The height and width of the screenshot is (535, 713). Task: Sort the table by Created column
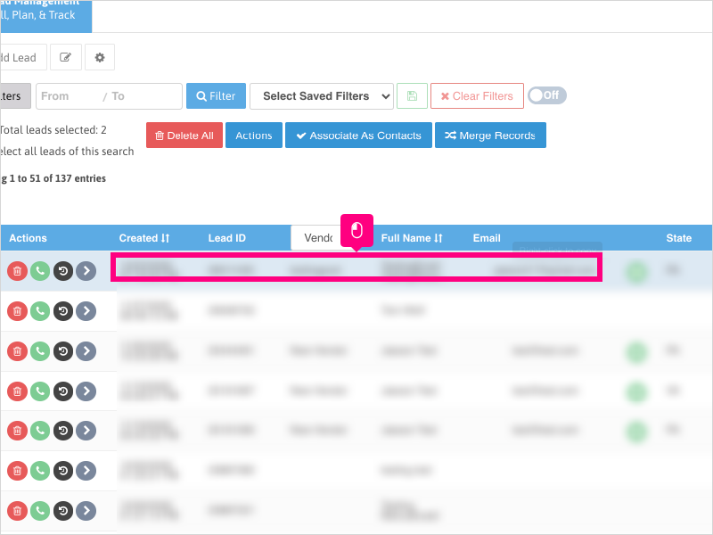[x=144, y=238]
